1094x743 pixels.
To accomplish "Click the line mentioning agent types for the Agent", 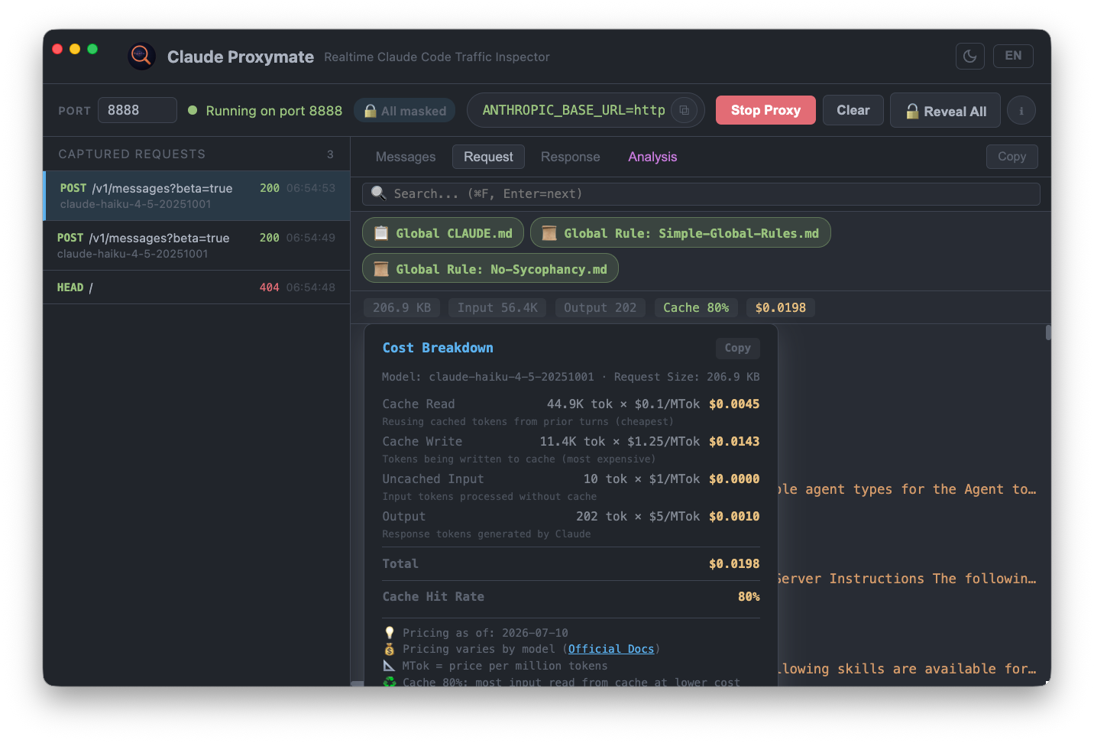I will [x=907, y=489].
